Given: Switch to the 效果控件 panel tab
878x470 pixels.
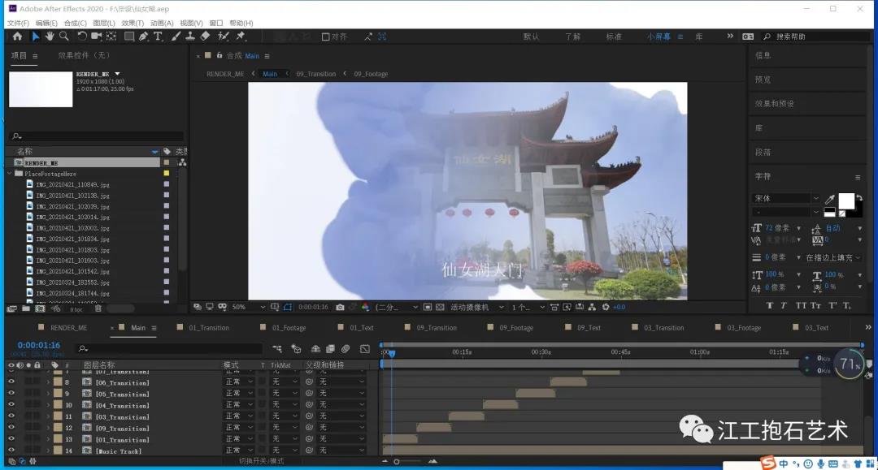Looking at the screenshot, I should coord(84,55).
